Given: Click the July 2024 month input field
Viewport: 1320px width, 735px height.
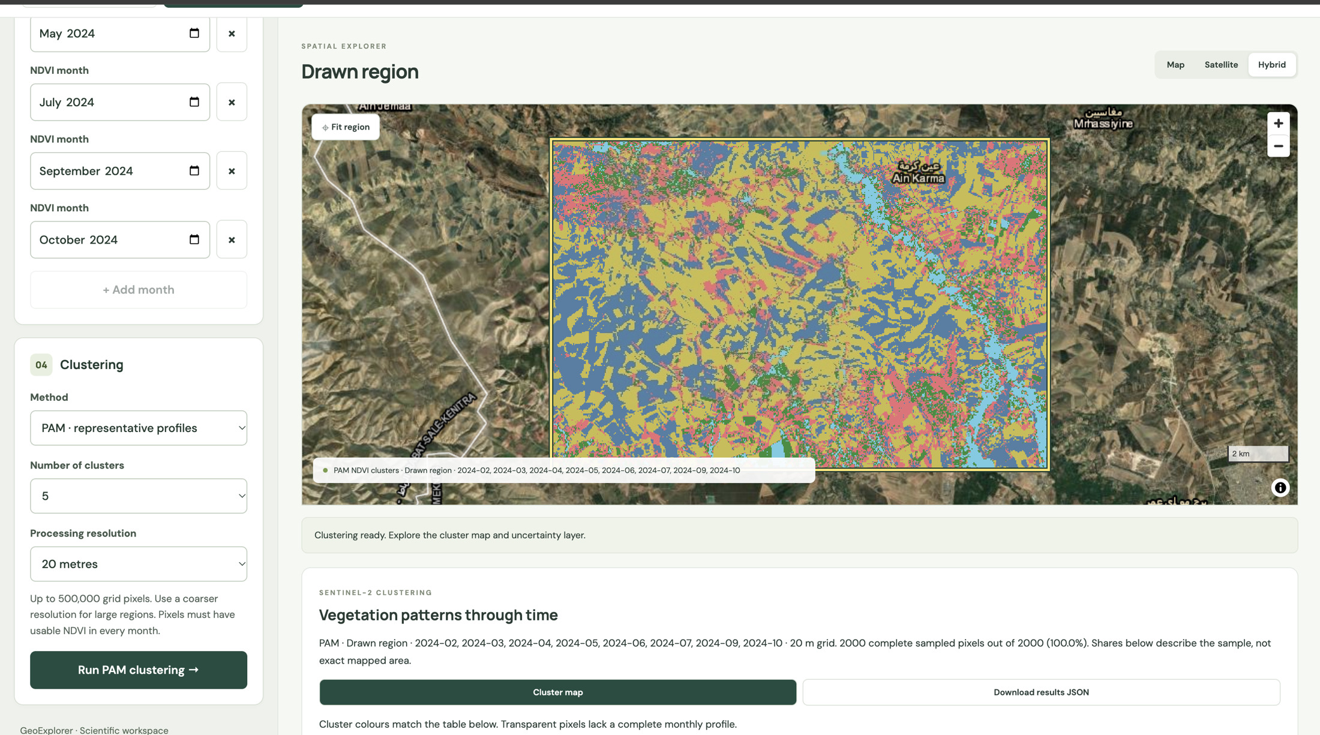Looking at the screenshot, I should coord(120,102).
